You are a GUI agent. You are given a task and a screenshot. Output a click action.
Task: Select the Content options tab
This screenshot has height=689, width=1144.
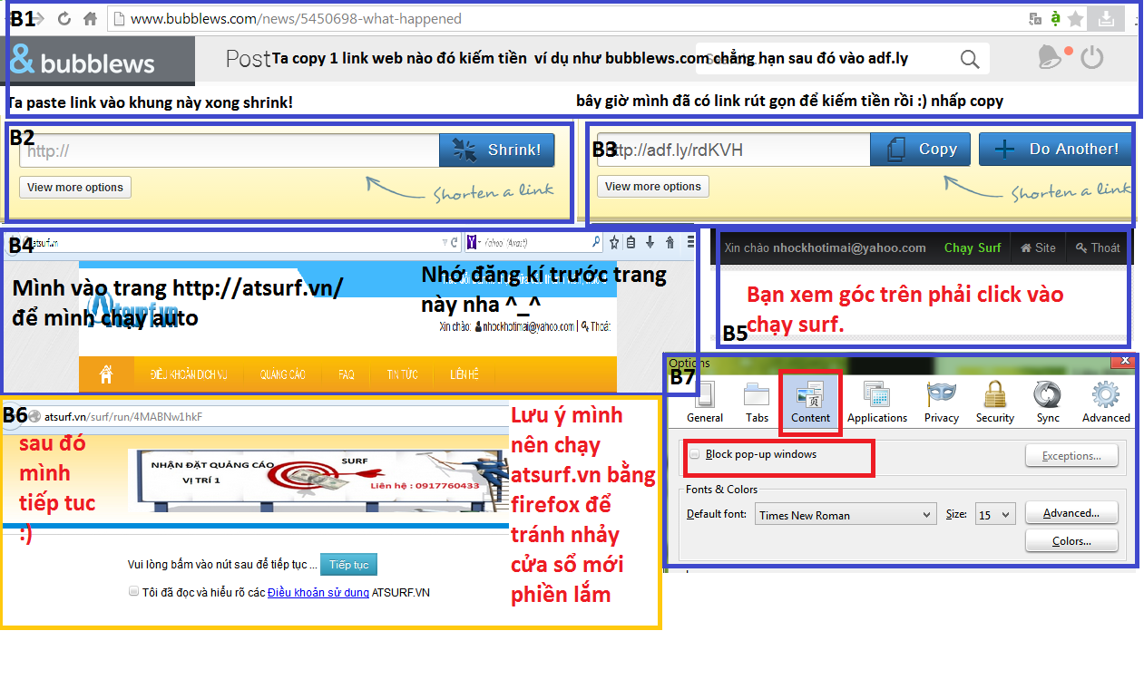click(810, 402)
